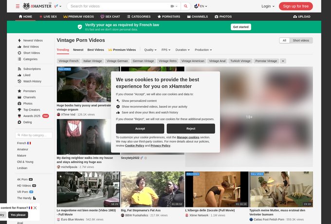Open the Le majordome 1983 video thumbnail

click(x=88, y=189)
